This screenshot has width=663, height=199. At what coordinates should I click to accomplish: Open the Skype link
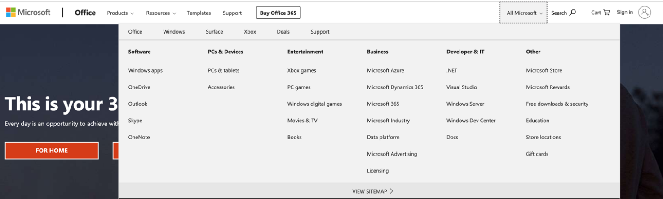(x=135, y=121)
